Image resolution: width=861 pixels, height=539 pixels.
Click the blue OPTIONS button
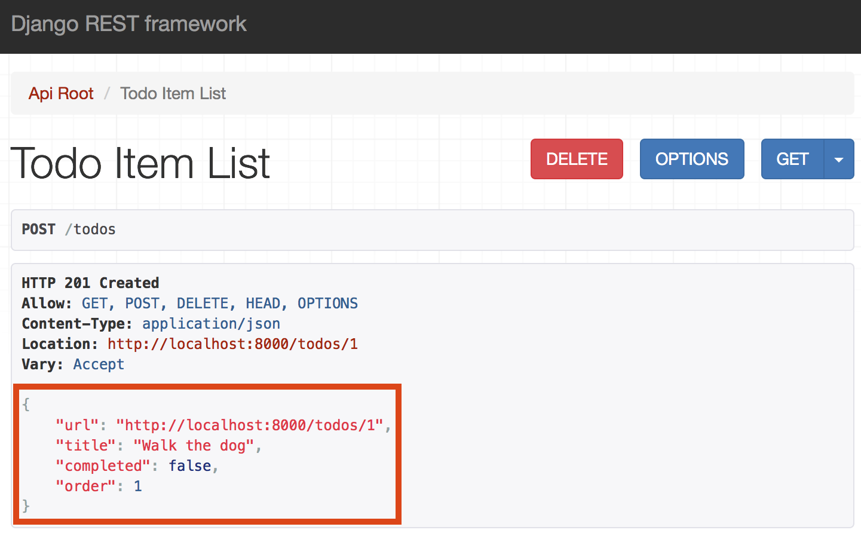point(691,159)
